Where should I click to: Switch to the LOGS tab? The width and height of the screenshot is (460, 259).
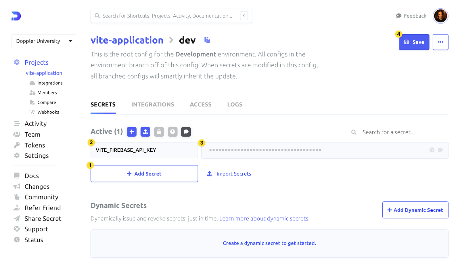(235, 104)
